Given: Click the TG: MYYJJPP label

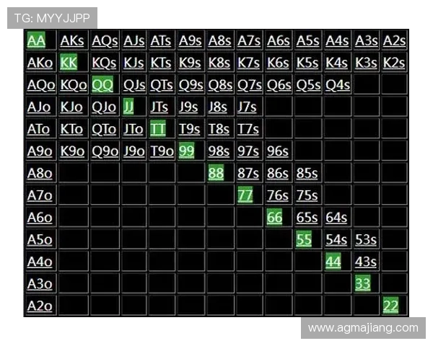Looking at the screenshot, I should click(51, 17).
